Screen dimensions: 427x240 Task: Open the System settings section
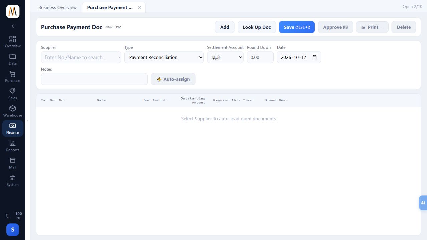click(x=13, y=181)
